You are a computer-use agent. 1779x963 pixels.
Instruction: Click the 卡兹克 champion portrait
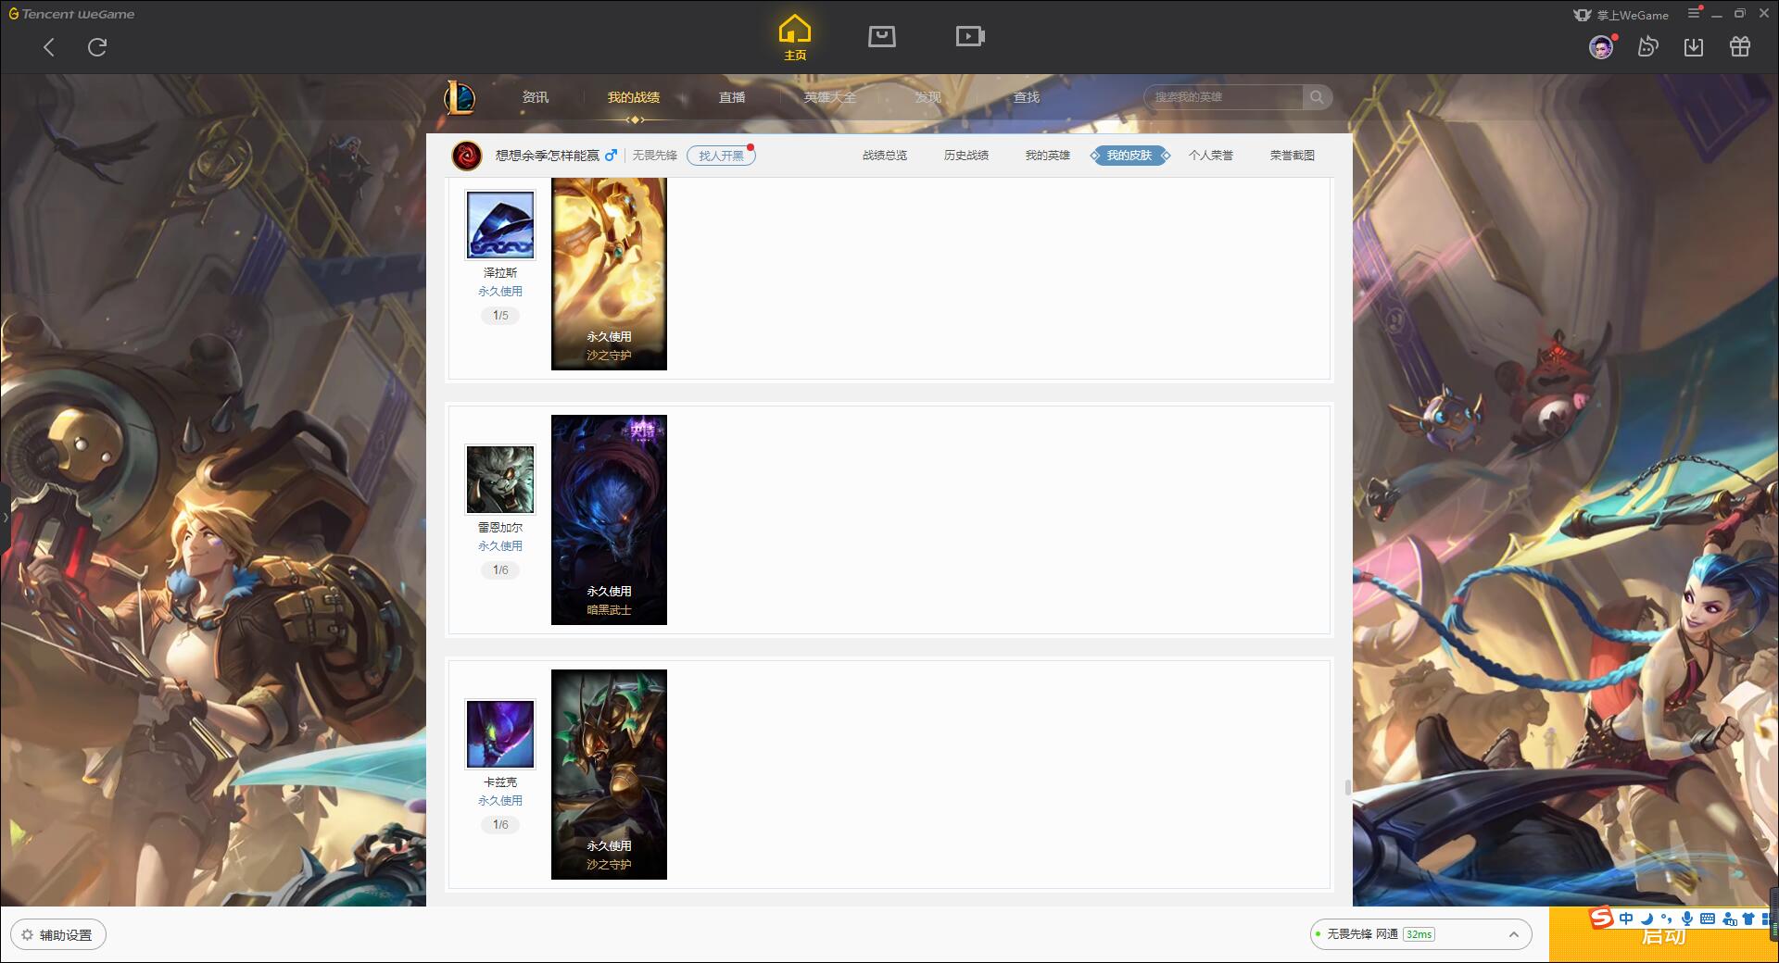click(500, 734)
